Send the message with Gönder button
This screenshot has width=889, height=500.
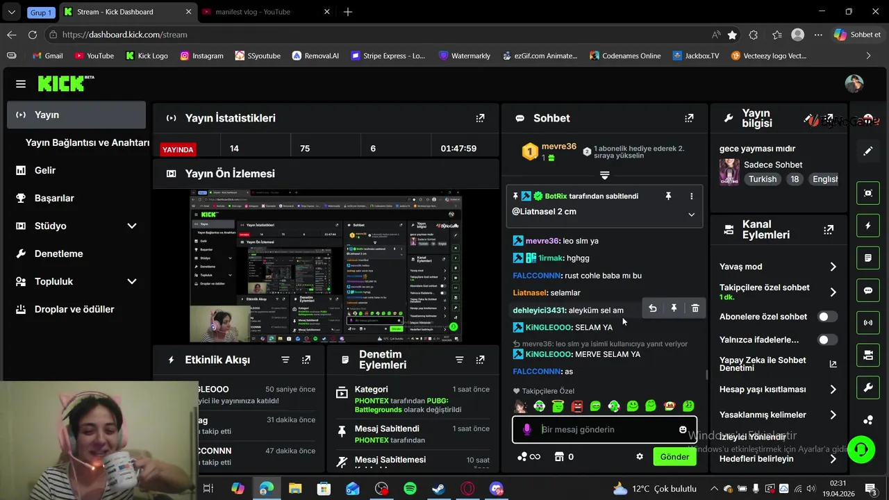674,456
